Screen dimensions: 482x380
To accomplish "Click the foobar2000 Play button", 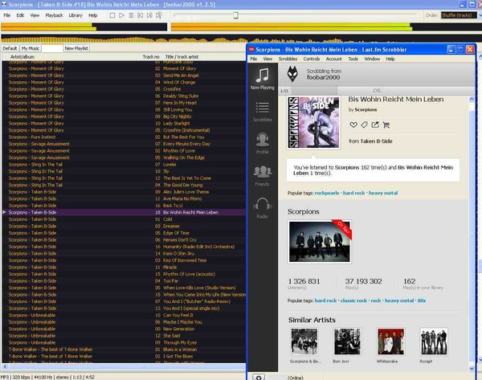I will [x=122, y=15].
